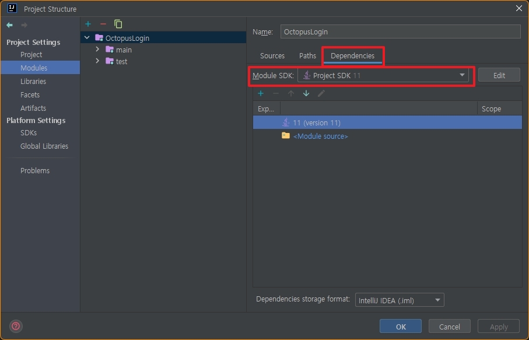Close the Project Structure dialog
This screenshot has height=340, width=529.
(519, 8)
